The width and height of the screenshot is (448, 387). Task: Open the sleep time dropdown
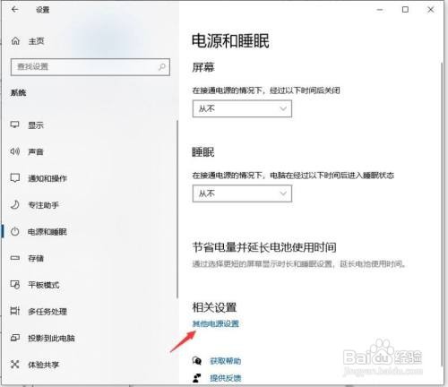[242, 193]
